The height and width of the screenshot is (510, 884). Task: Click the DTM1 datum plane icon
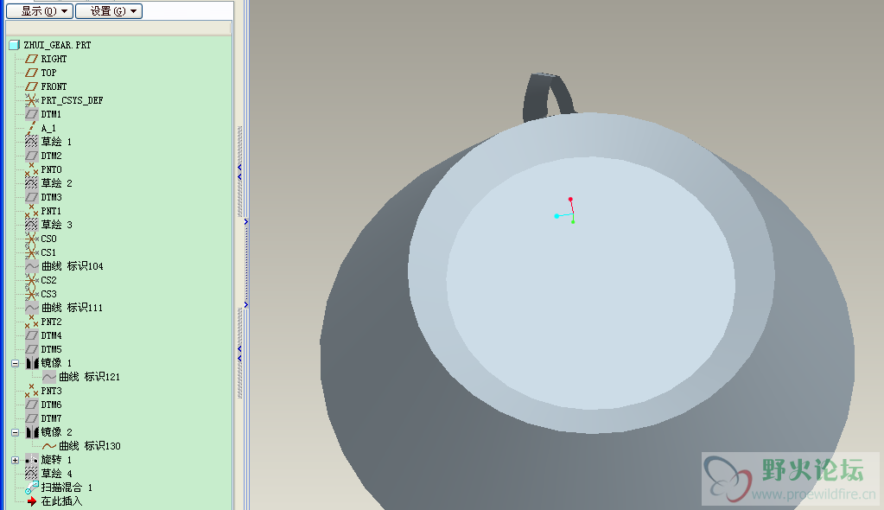point(32,114)
